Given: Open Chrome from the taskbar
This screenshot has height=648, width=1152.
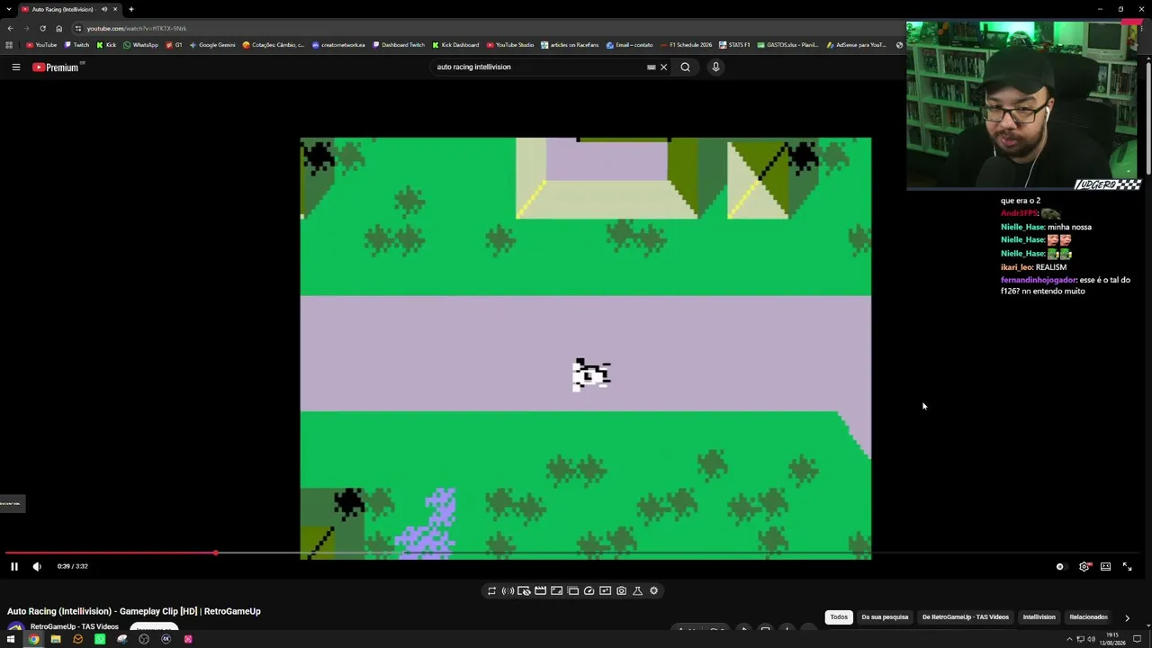Looking at the screenshot, I should [33, 639].
